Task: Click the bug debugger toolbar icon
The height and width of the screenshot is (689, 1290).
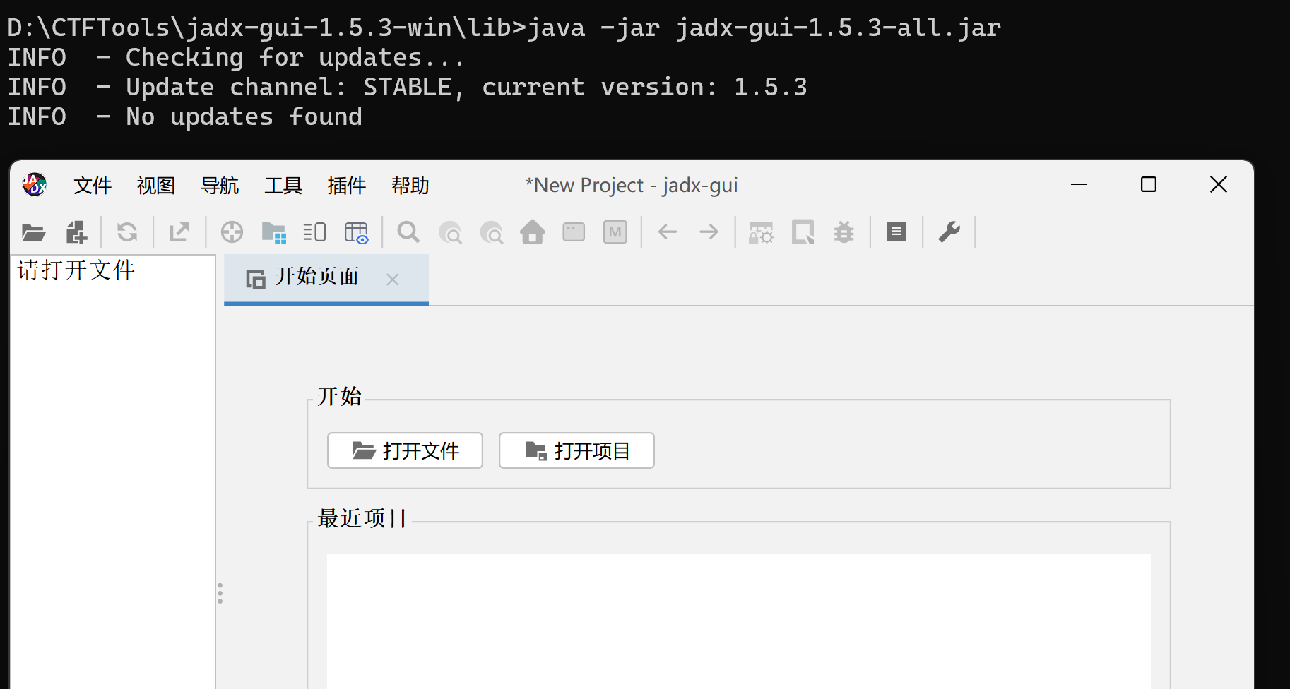Action: click(844, 232)
